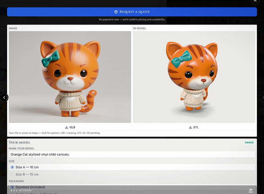The height and width of the screenshot is (194, 264).
Task: Download the STL file
Action: (194, 127)
